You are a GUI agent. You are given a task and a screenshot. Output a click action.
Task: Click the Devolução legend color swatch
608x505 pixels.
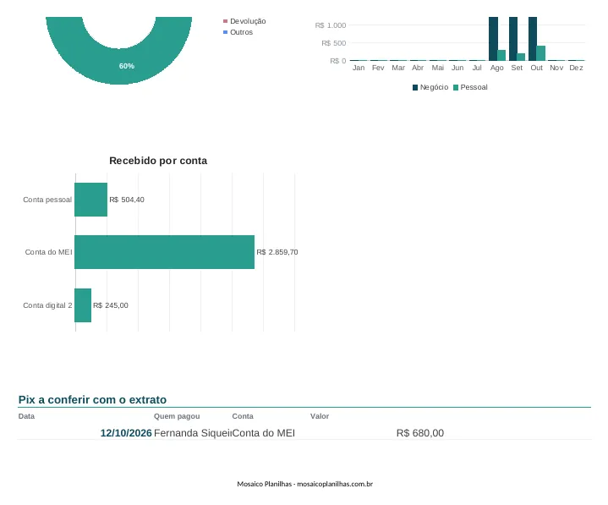pos(225,21)
